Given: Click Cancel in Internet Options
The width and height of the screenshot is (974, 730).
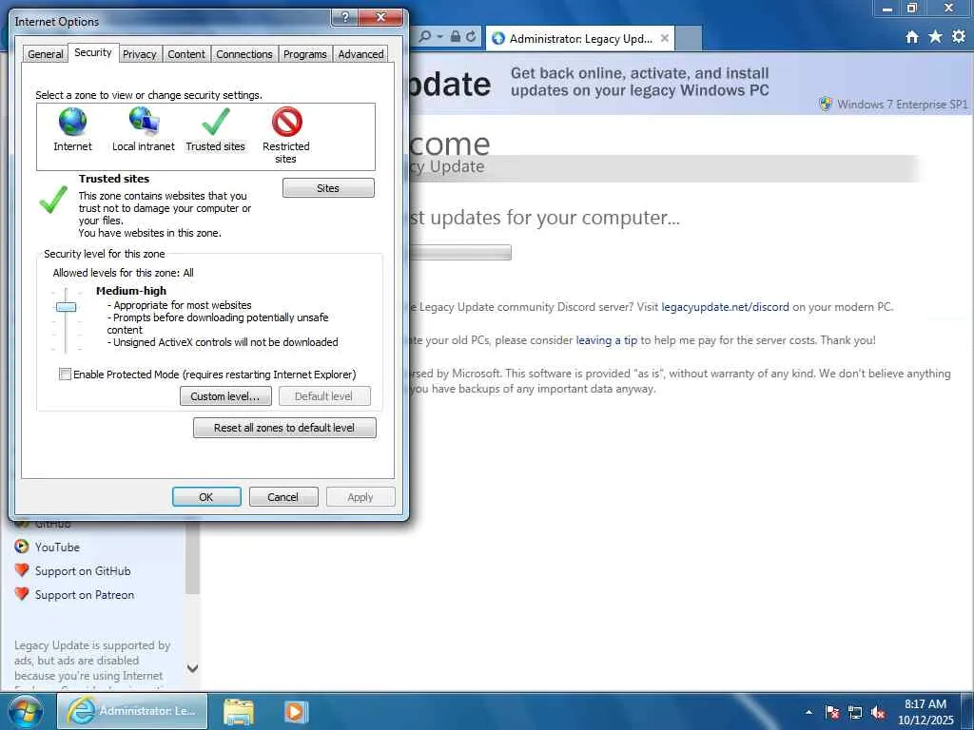Looking at the screenshot, I should (x=283, y=497).
